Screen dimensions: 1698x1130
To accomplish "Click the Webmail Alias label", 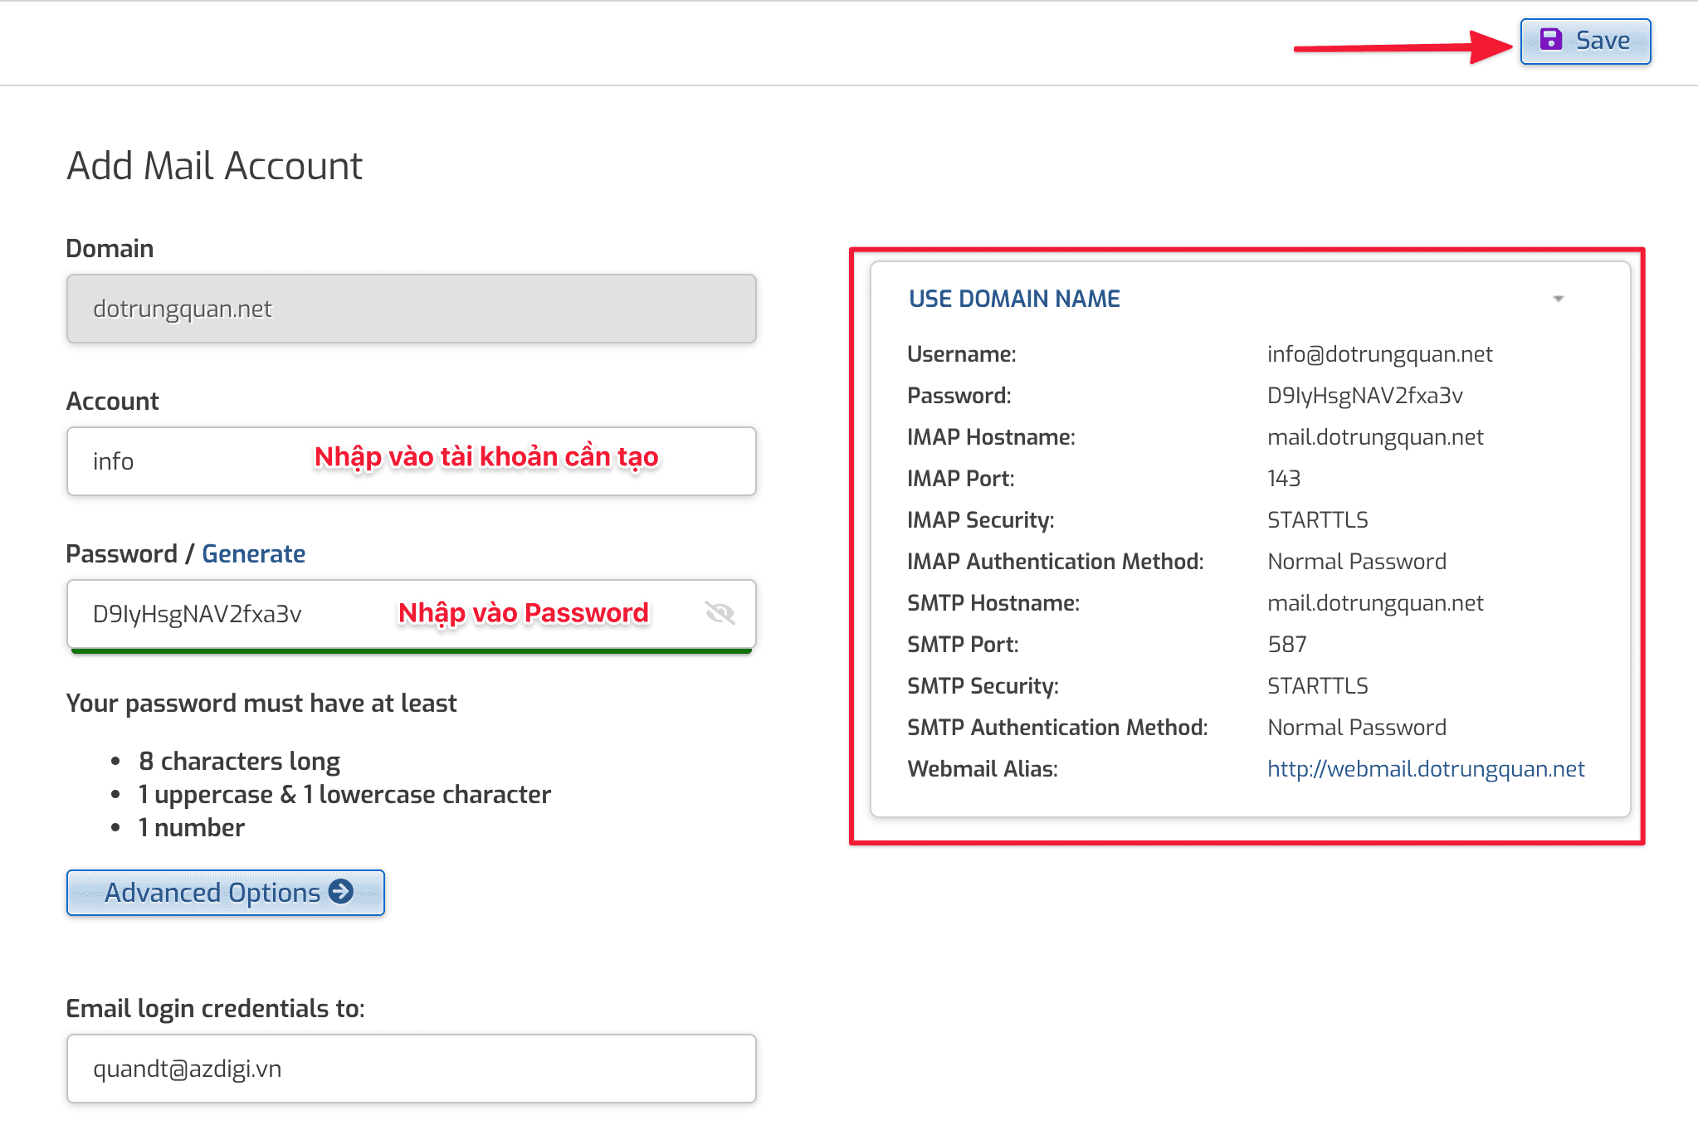I will pyautogui.click(x=982, y=768).
